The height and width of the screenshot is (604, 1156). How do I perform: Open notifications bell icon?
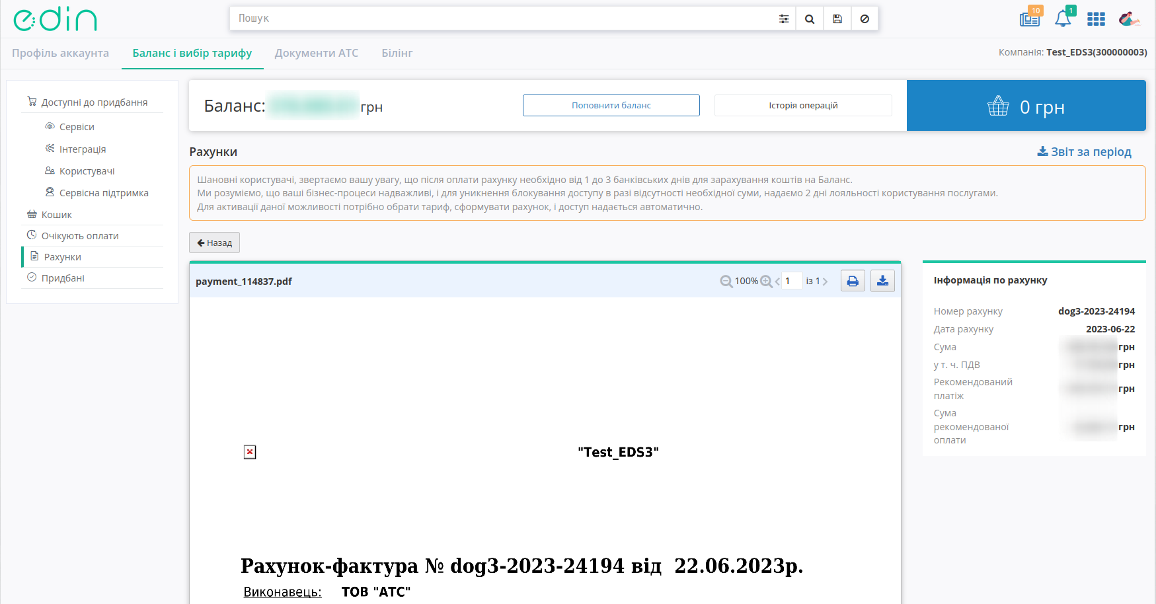pyautogui.click(x=1063, y=18)
